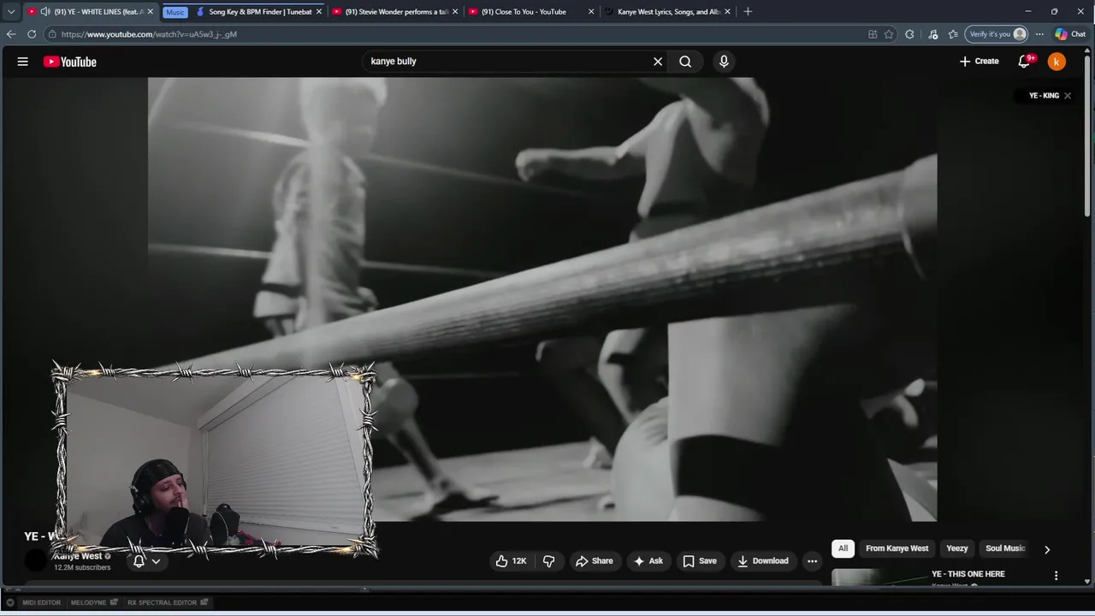1095x616 pixels.
Task: Clear the 'kanye bully' search text
Action: click(x=658, y=62)
